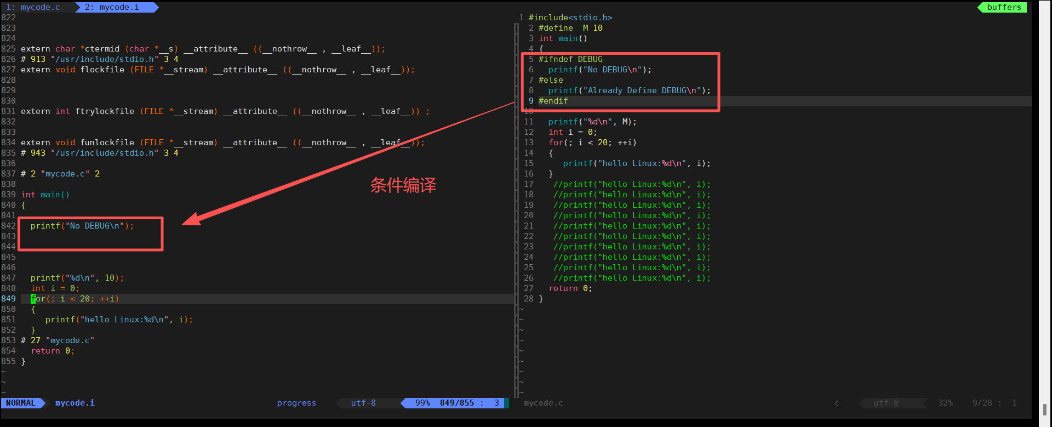
Task: Click '# 27 "mycode.c"' line marker
Action: pyautogui.click(x=58, y=340)
